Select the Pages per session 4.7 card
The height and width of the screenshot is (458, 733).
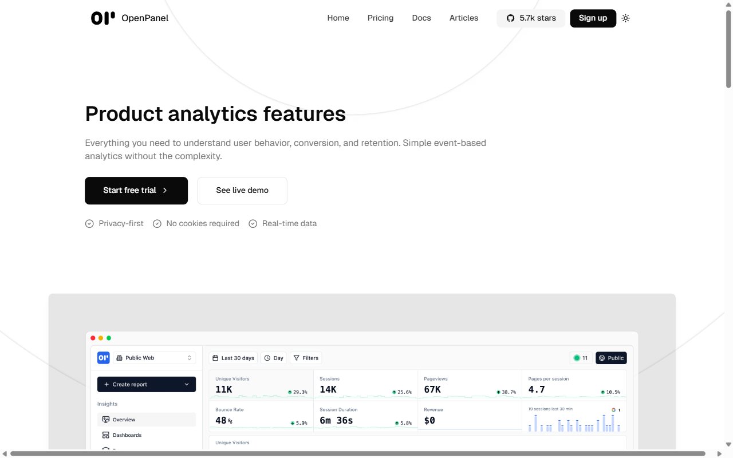coord(574,385)
